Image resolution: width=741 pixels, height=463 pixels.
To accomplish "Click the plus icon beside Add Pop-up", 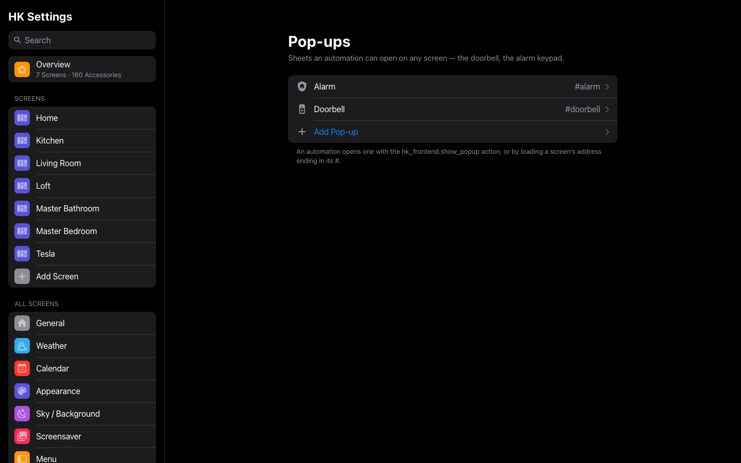I will click(302, 132).
